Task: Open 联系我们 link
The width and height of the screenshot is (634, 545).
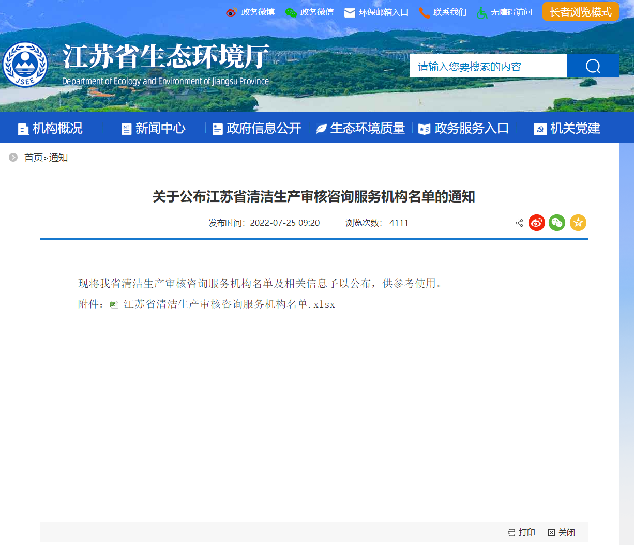Action: coord(450,12)
